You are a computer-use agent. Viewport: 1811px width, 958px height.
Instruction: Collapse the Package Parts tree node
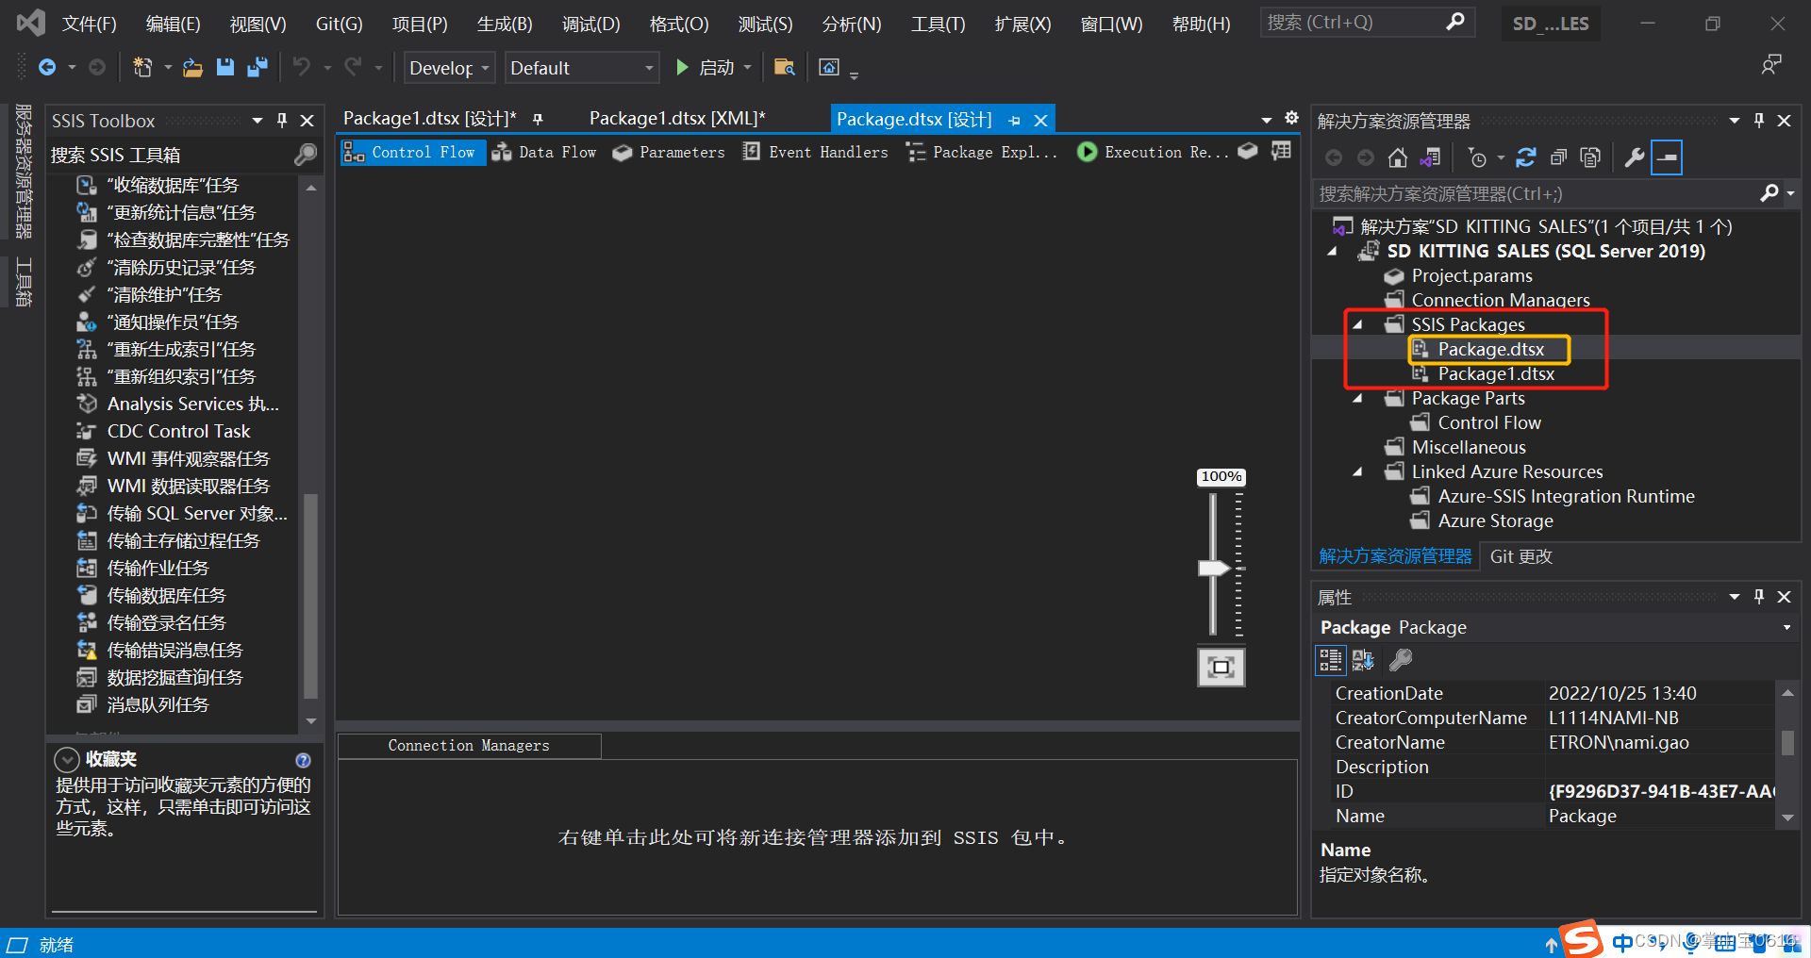[x=1357, y=398]
